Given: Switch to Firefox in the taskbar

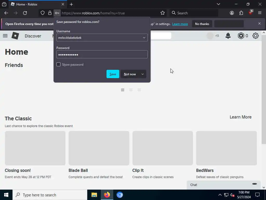Looking at the screenshot, I should pyautogui.click(x=107, y=195).
